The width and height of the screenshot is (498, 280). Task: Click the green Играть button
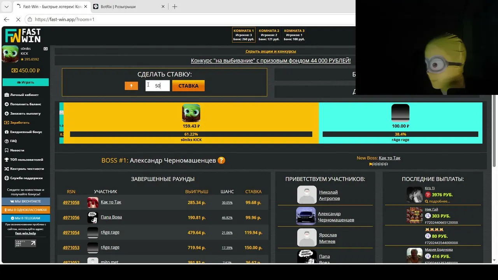26,82
